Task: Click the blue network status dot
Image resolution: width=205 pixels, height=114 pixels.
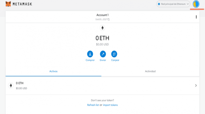Action: [159, 4]
